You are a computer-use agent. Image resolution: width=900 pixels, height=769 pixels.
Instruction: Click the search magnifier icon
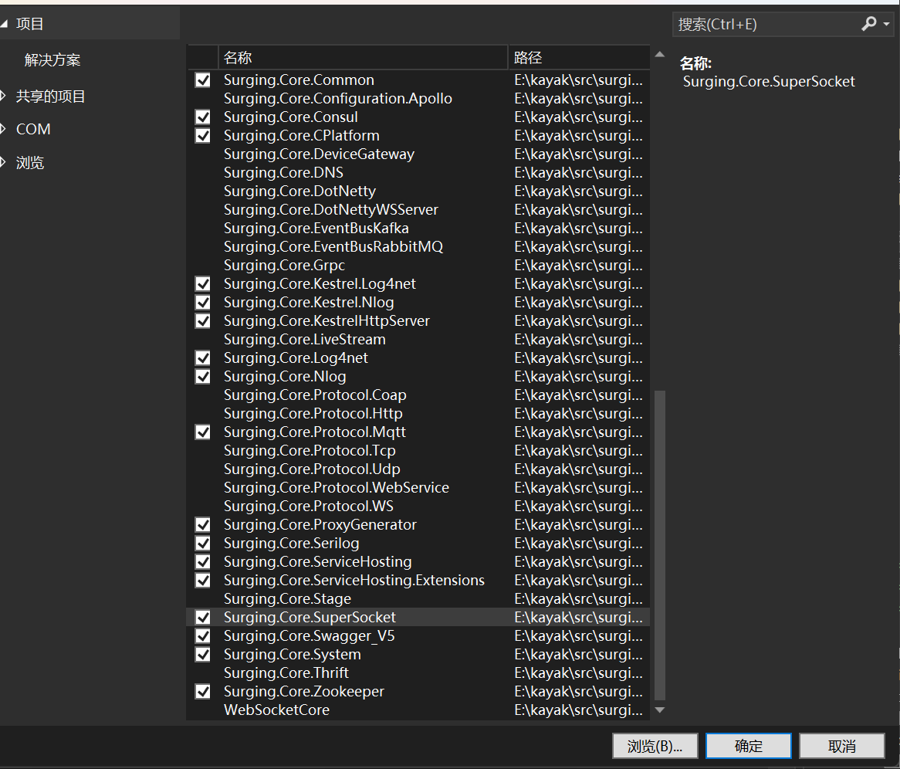[868, 23]
